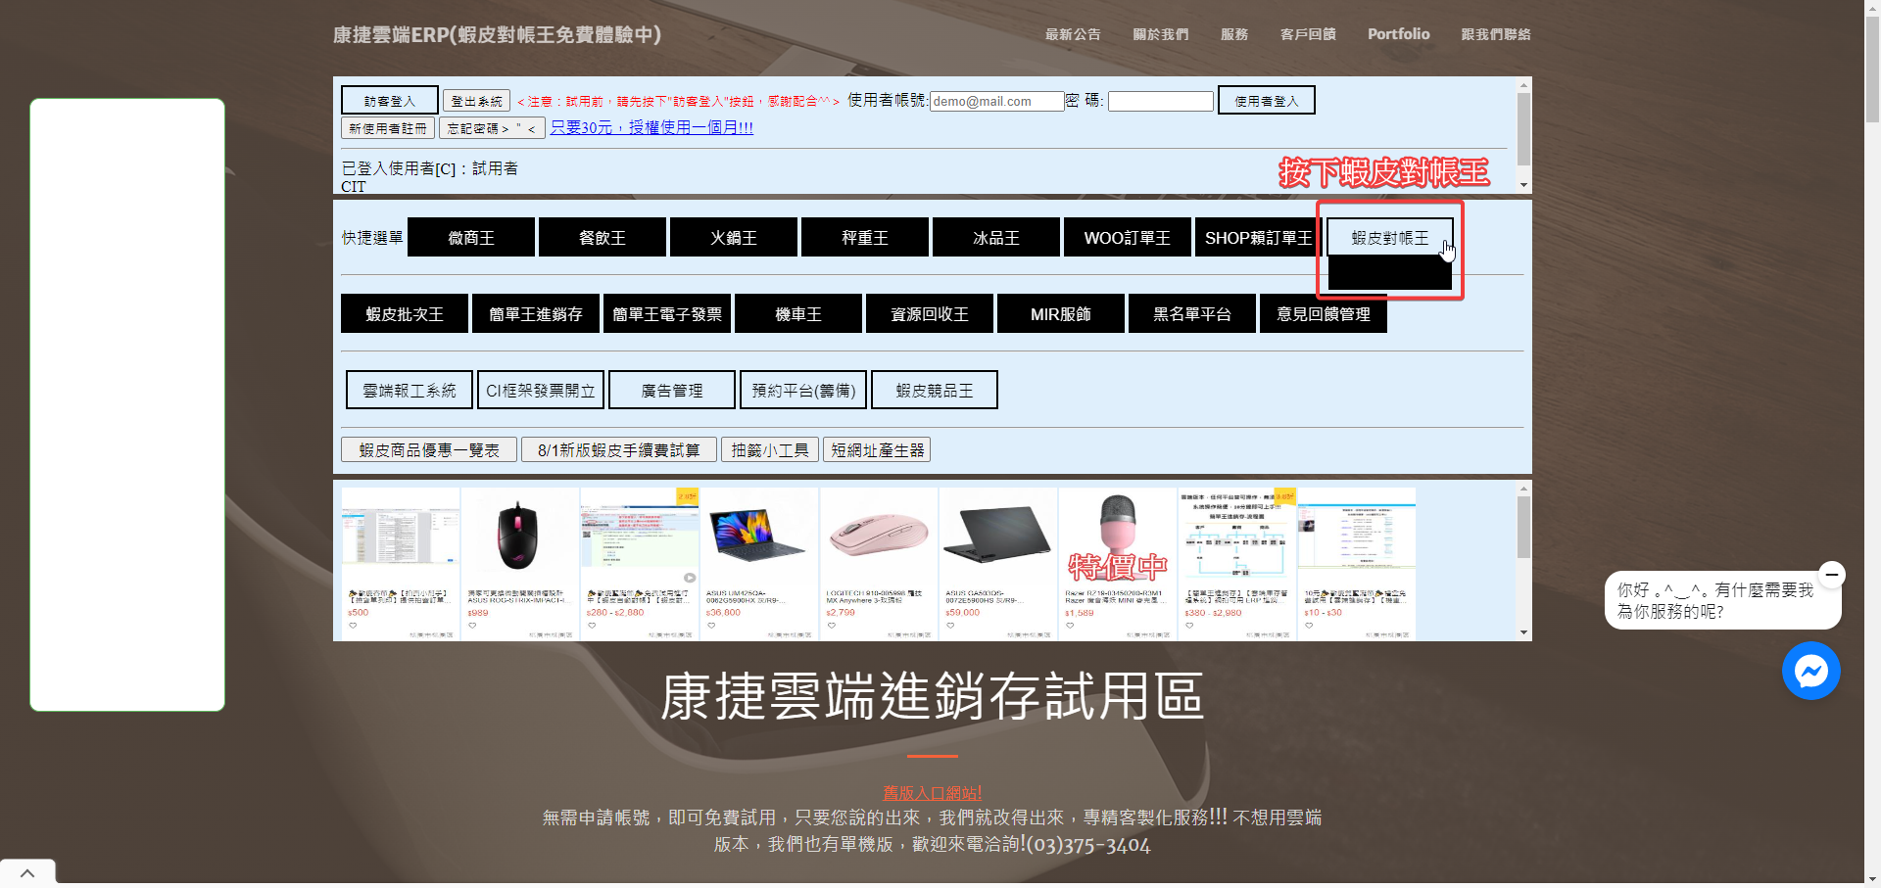
Task: Go to 跟我們聯絡 in navigation
Action: pos(1495,34)
